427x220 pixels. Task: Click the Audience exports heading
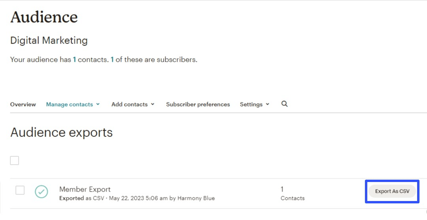[x=61, y=133]
